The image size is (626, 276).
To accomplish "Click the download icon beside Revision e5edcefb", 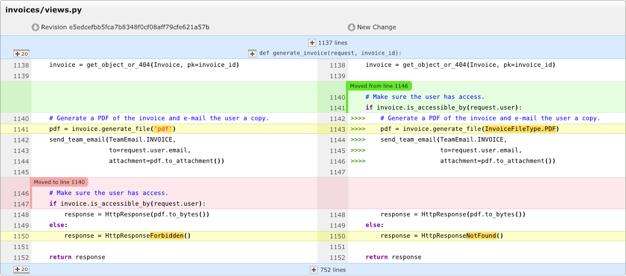I will tap(35, 27).
